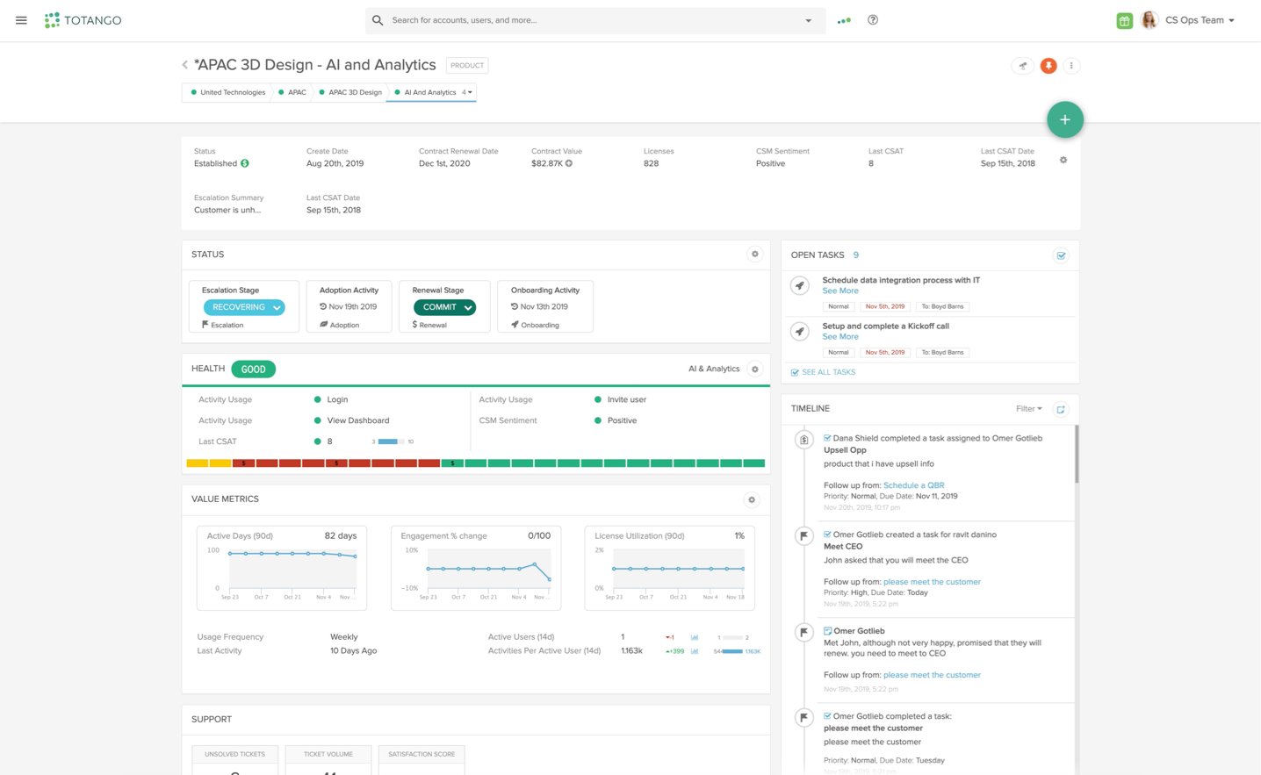Click the info icon next to Established status
This screenshot has height=775, width=1261.
pyautogui.click(x=244, y=163)
